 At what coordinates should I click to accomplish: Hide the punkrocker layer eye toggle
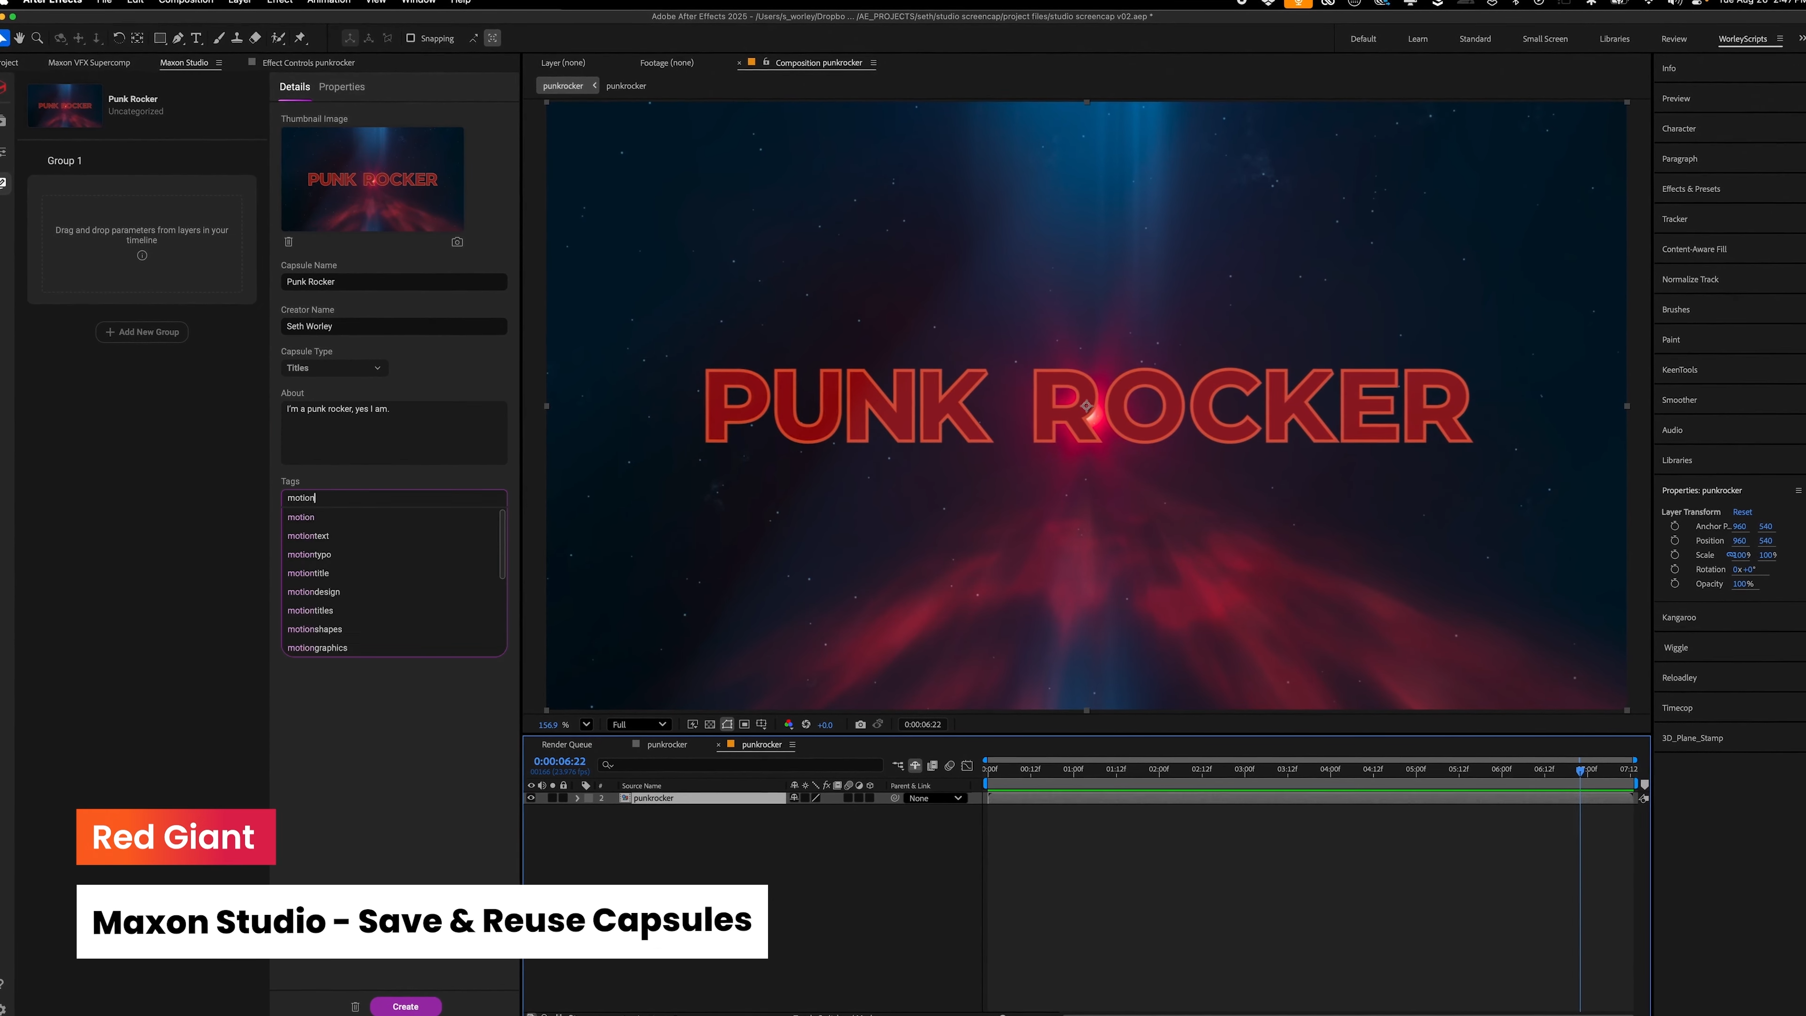pyautogui.click(x=531, y=798)
